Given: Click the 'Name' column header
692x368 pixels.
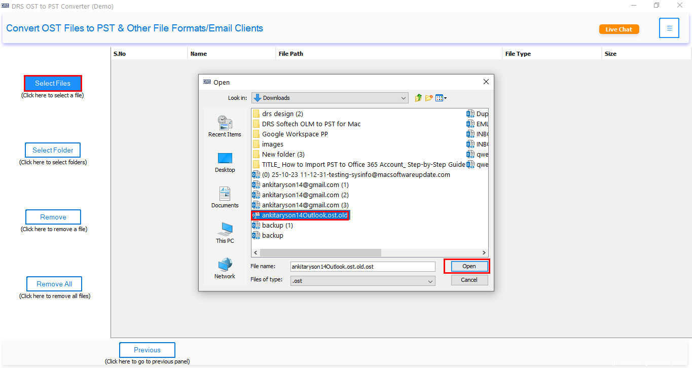Looking at the screenshot, I should [x=232, y=53].
